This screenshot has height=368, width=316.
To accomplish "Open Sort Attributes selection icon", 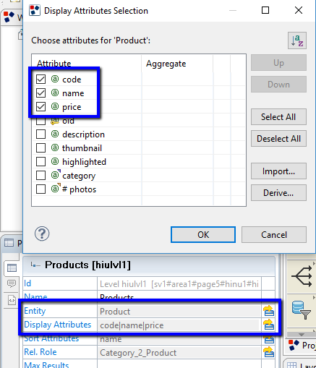I will tap(268, 339).
